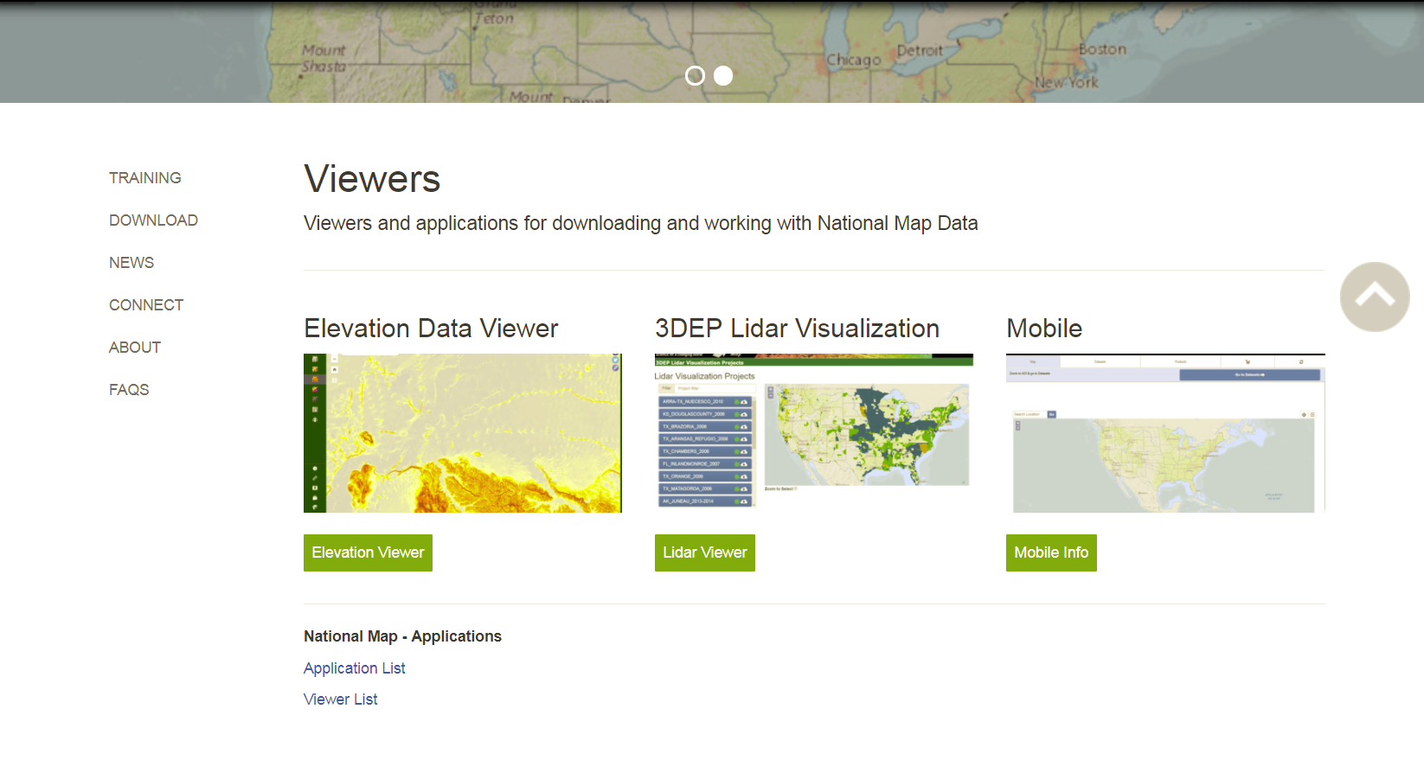
Task: Go to the News section
Action: tap(131, 263)
